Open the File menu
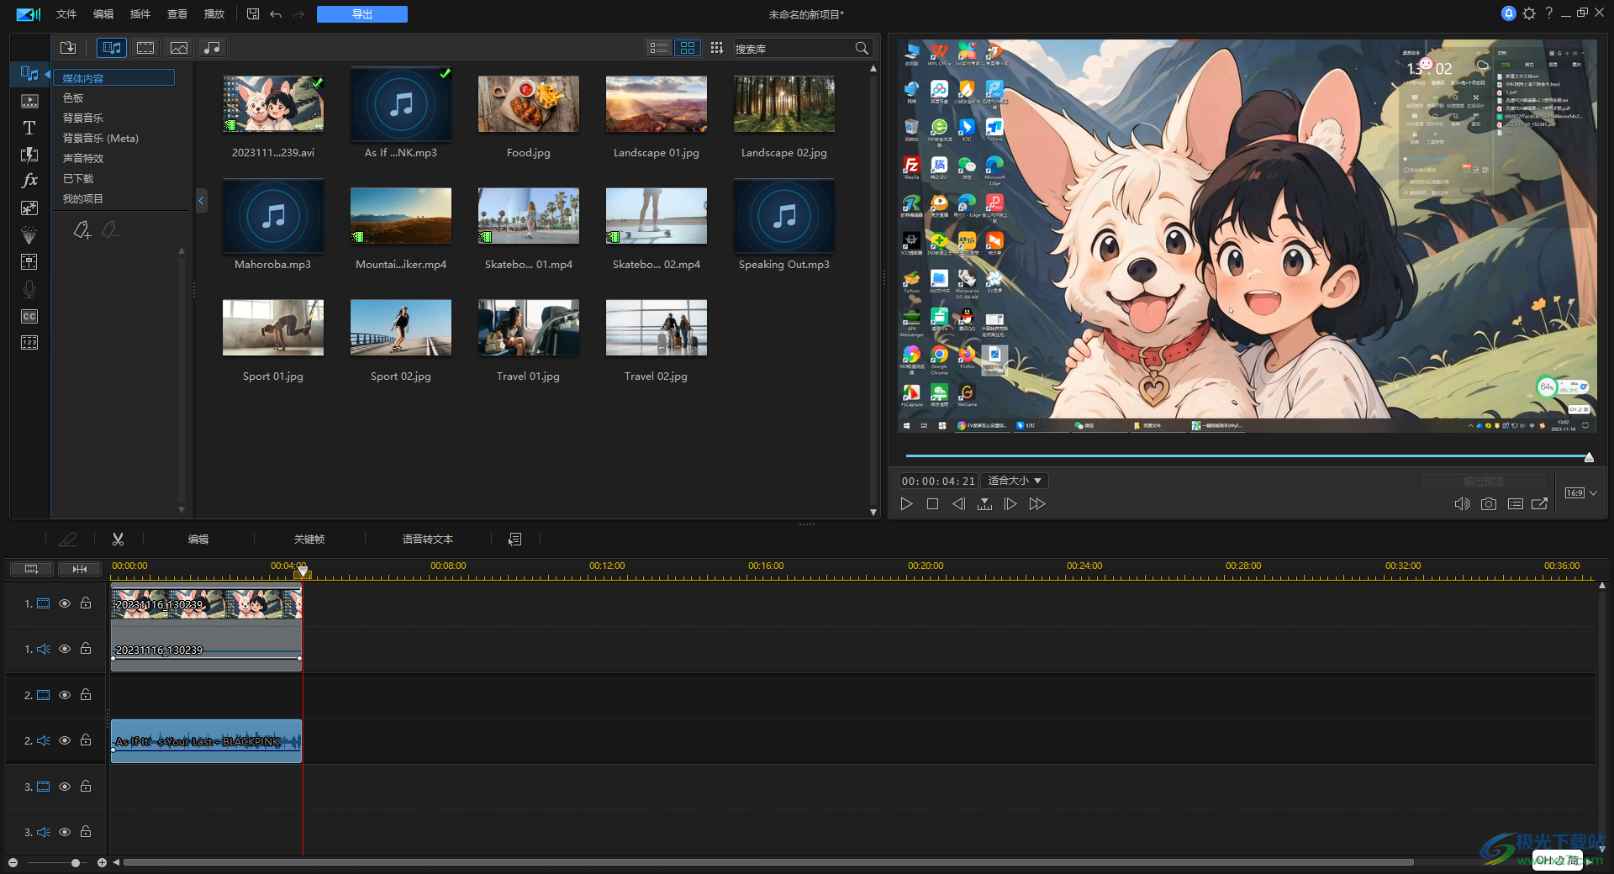The image size is (1614, 874). [x=66, y=14]
